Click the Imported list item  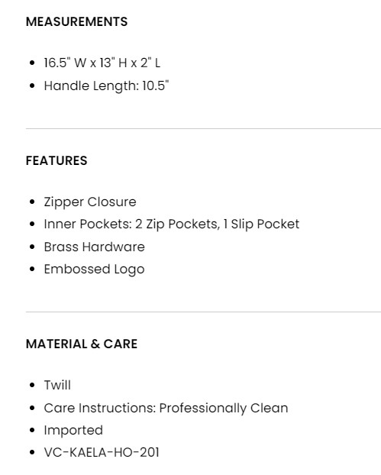tap(73, 431)
